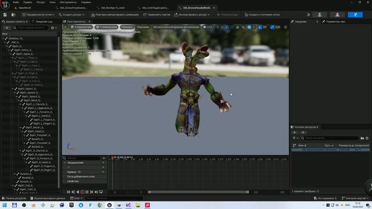Viewport: 372px width, 209px height.
Task: Click the red Record animation button
Action: pos(83,192)
